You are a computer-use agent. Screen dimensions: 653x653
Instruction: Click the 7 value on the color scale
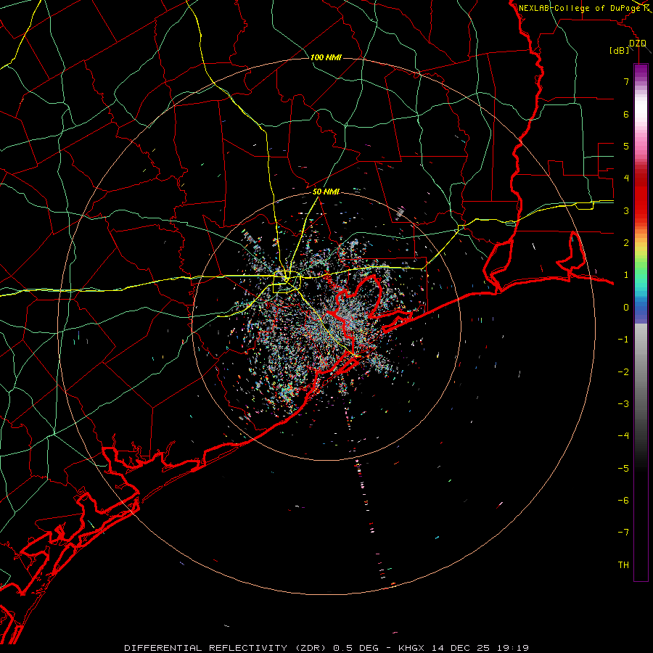pos(626,81)
